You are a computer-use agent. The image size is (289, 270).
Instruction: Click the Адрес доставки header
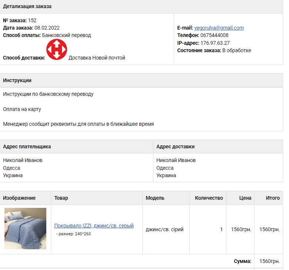pyautogui.click(x=175, y=146)
